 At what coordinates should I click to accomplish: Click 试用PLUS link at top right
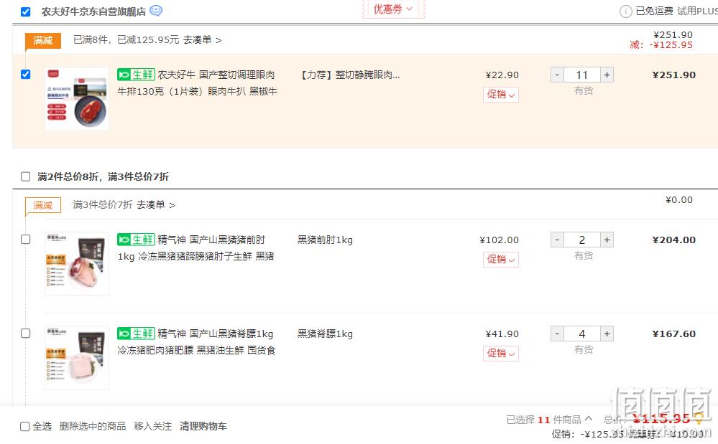point(697,11)
